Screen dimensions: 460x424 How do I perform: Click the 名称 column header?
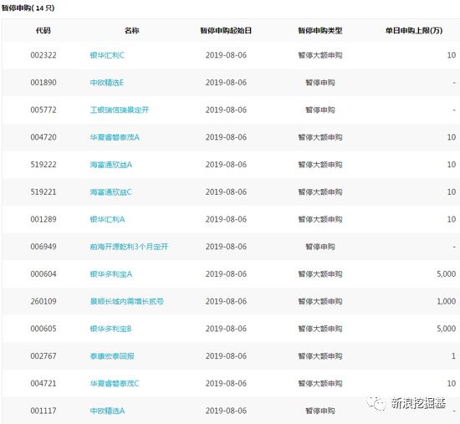tap(131, 30)
